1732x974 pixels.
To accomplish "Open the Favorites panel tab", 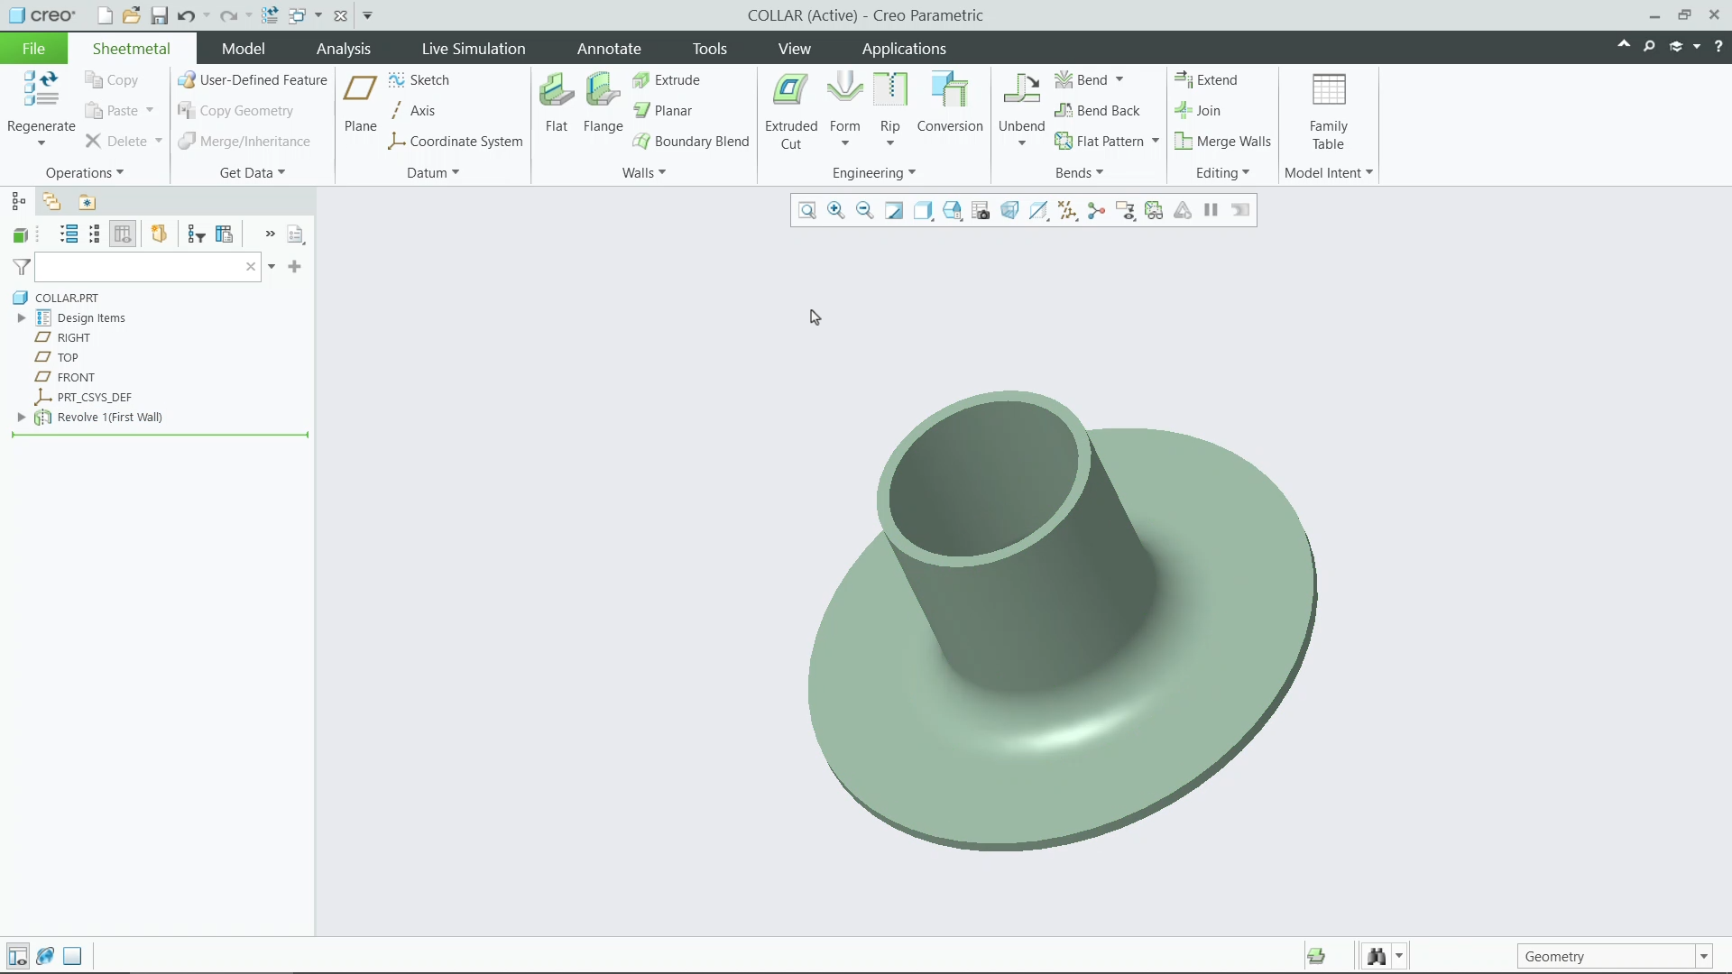I will click(87, 202).
